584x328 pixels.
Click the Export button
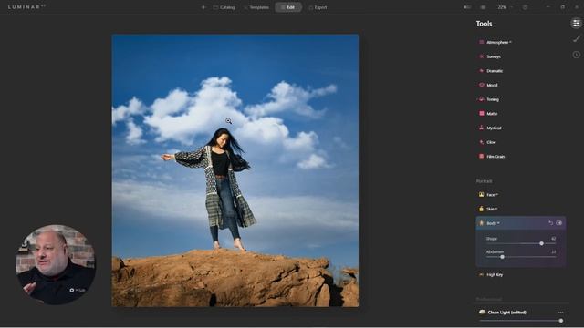(318, 7)
